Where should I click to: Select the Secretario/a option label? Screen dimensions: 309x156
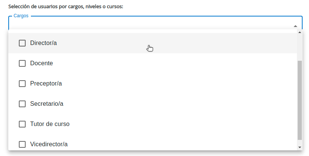[47, 103]
